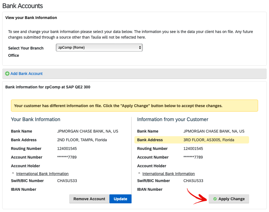The height and width of the screenshot is (212, 269).
Task: Click the View your Bank Information heading
Action: pos(31,18)
